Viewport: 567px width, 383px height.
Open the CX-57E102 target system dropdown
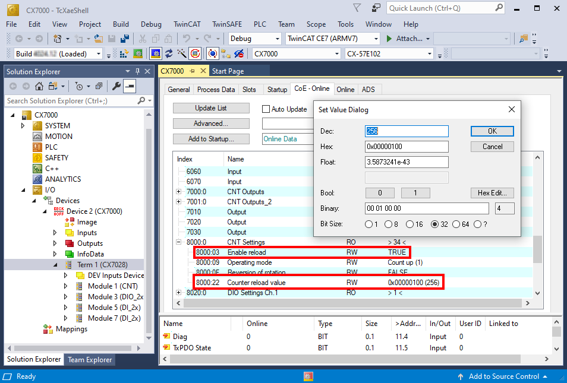[430, 54]
